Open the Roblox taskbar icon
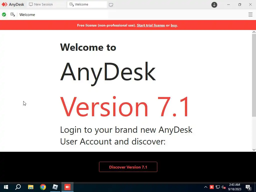The image size is (256, 192). (x=55, y=187)
